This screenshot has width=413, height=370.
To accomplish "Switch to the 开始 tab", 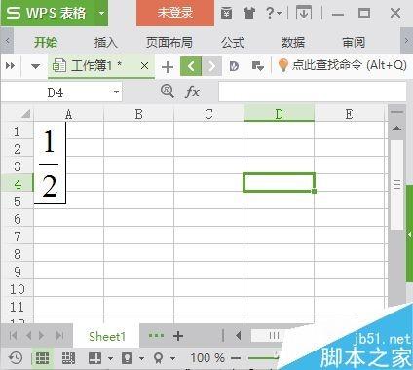I will (46, 42).
